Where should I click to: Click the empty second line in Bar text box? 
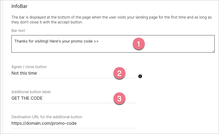(68, 47)
